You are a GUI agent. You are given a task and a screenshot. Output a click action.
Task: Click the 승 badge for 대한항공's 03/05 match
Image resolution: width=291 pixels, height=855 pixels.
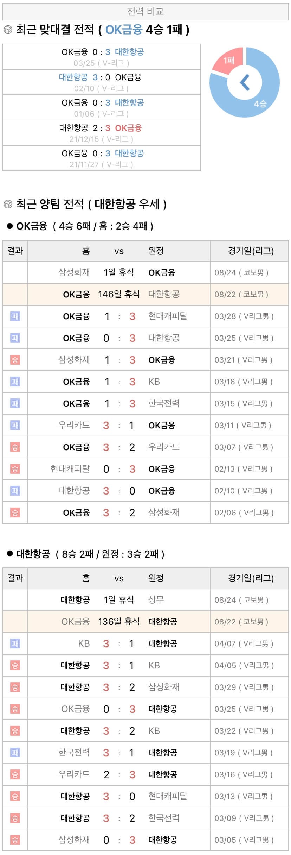click(x=15, y=840)
